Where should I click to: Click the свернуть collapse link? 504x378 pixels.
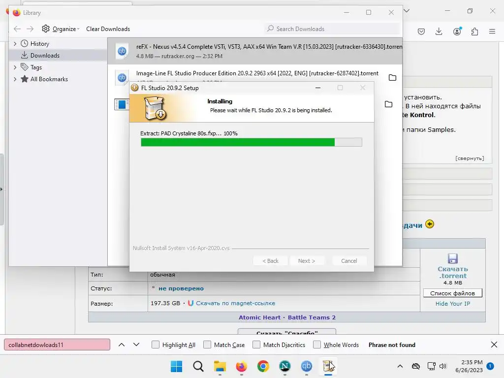[470, 158]
